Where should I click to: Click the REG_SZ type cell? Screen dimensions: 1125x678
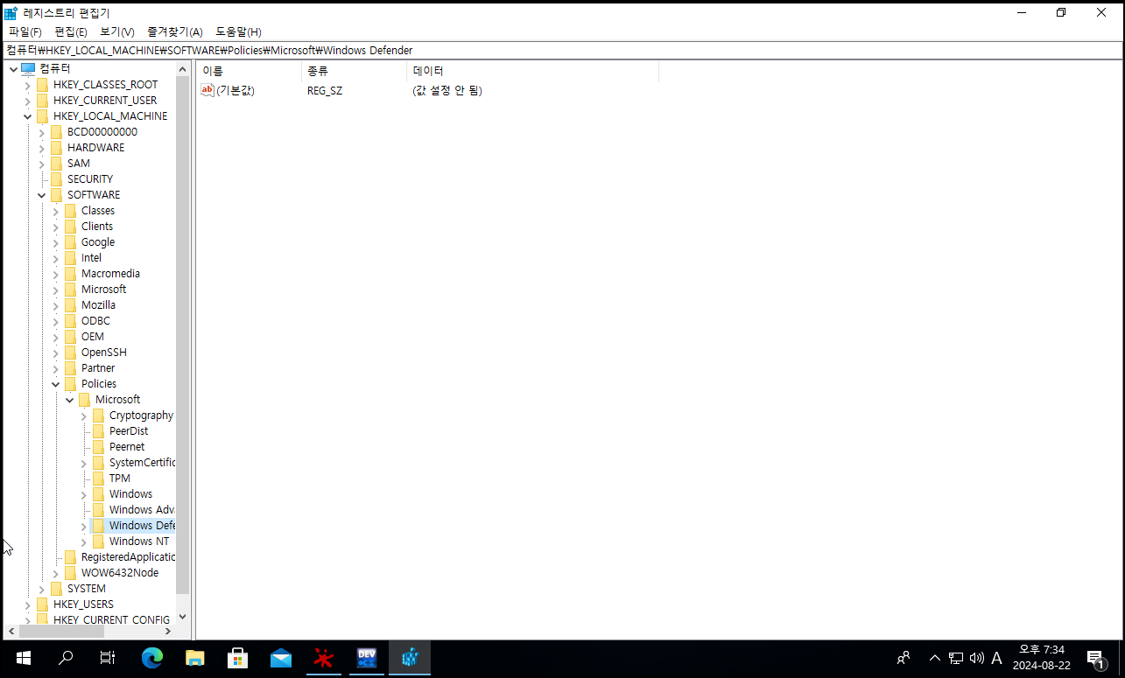pos(325,90)
